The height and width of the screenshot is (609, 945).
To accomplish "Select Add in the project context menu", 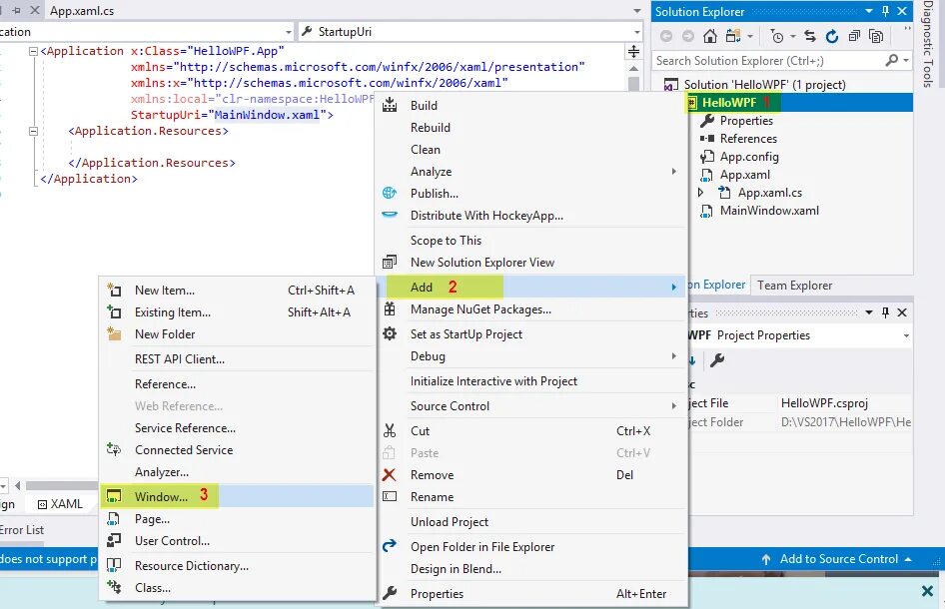I will (x=532, y=288).
